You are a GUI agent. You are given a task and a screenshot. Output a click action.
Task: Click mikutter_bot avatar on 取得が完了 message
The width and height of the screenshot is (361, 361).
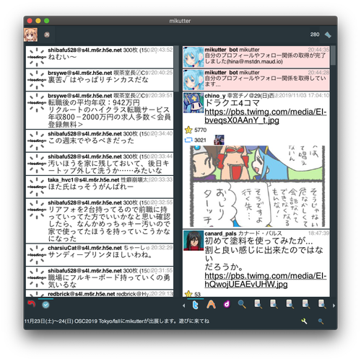193,57
